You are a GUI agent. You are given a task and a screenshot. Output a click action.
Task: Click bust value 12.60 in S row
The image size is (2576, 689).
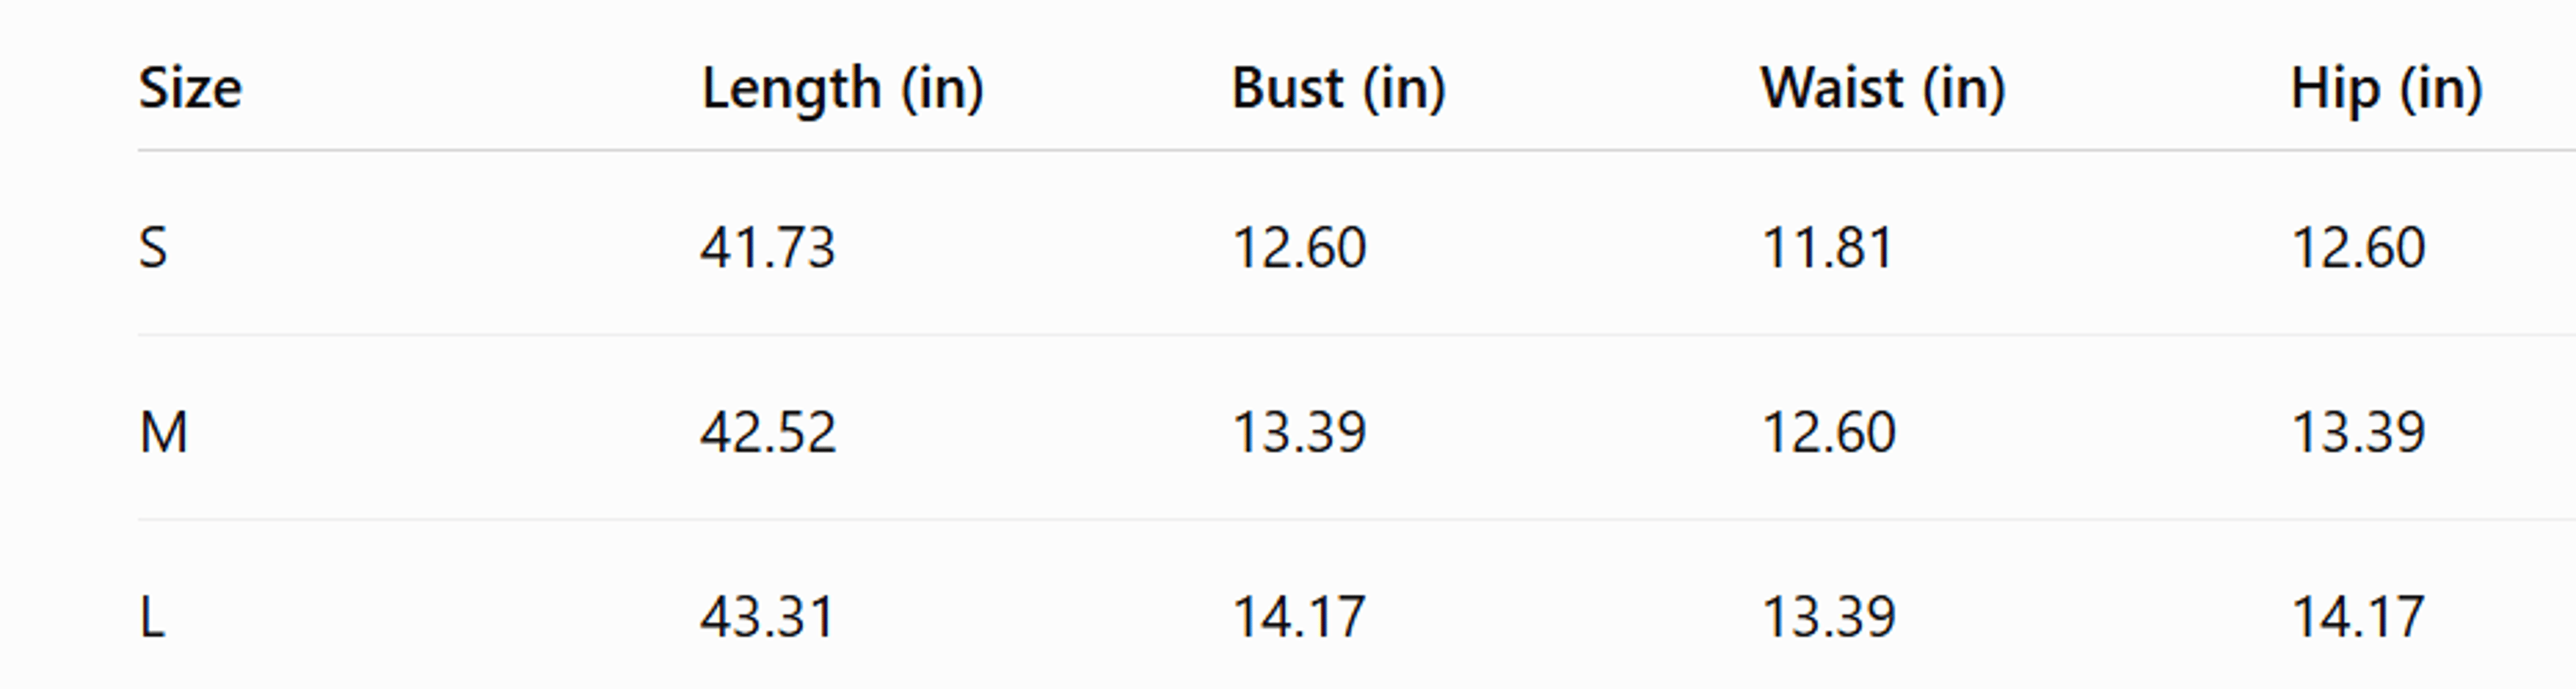coord(1298,247)
